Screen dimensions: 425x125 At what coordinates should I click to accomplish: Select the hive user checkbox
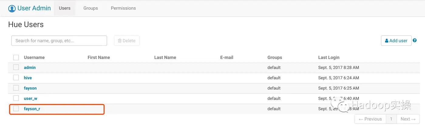point(16,78)
